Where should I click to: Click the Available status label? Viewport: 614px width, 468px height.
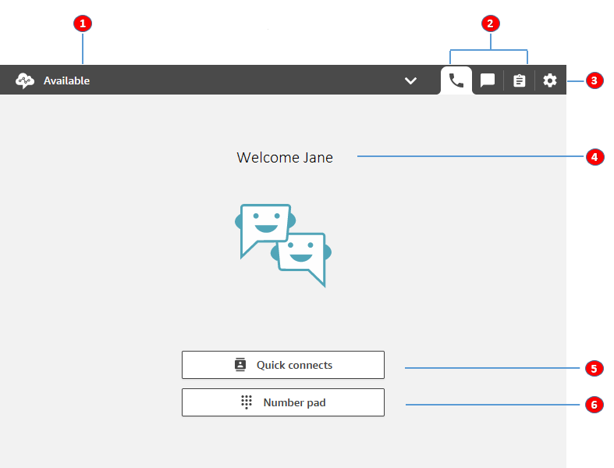[66, 80]
